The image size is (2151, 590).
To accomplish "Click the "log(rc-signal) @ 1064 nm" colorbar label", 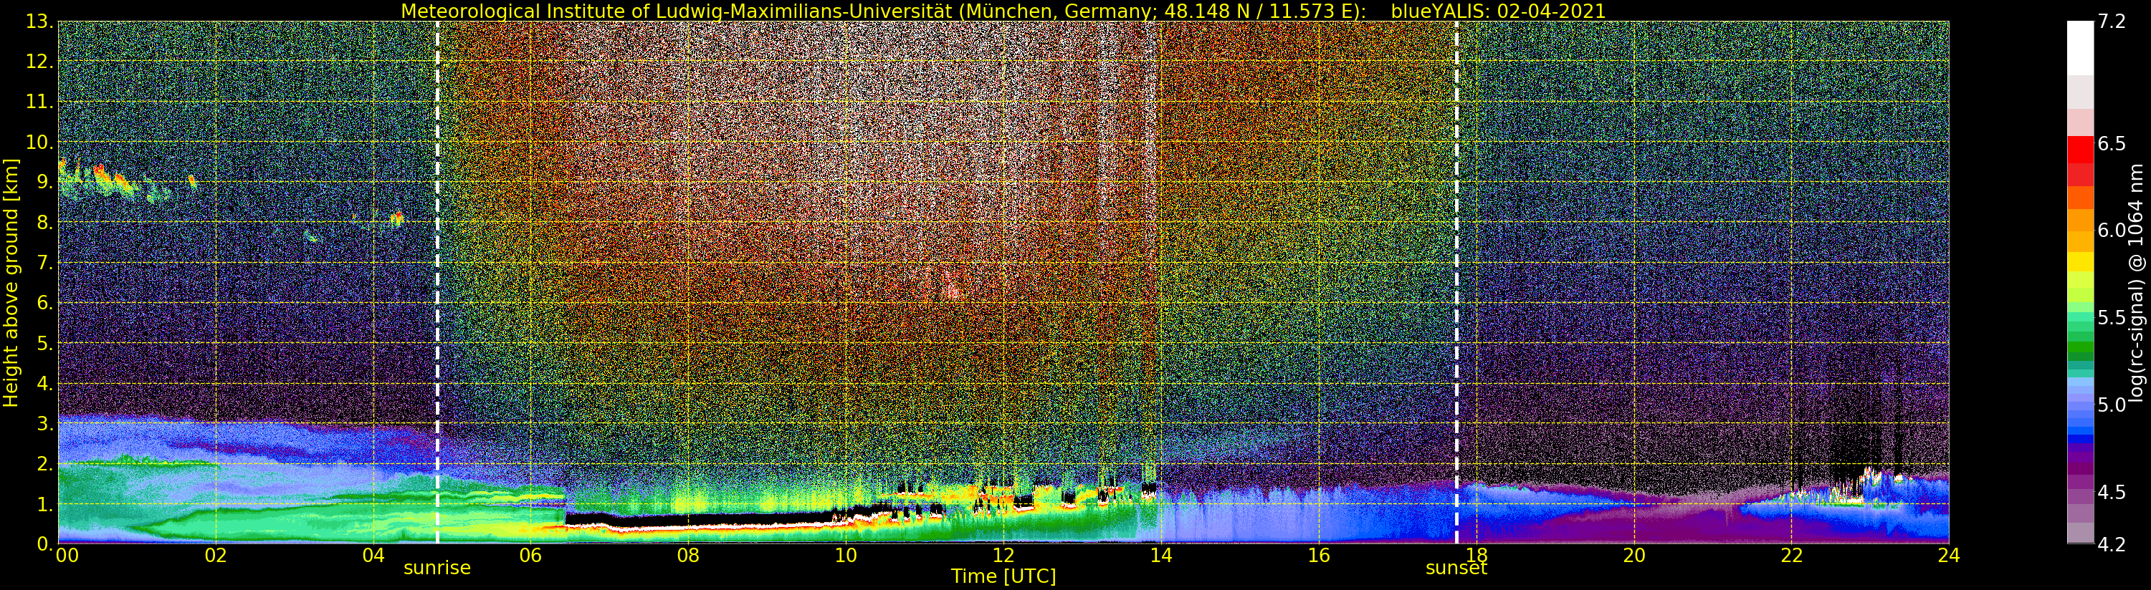I will (2136, 282).
